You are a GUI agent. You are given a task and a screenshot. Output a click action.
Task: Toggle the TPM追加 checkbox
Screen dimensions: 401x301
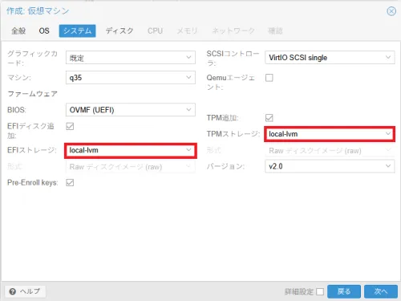pos(269,118)
